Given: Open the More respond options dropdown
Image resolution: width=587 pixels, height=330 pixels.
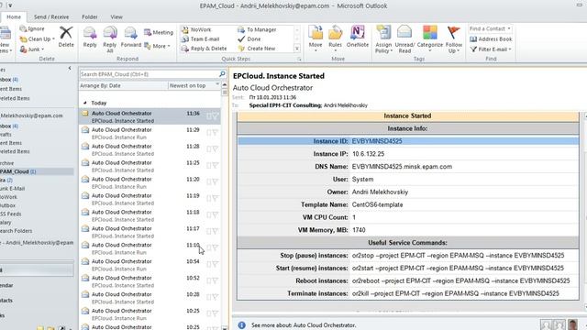Looking at the screenshot, I should pos(158,46).
